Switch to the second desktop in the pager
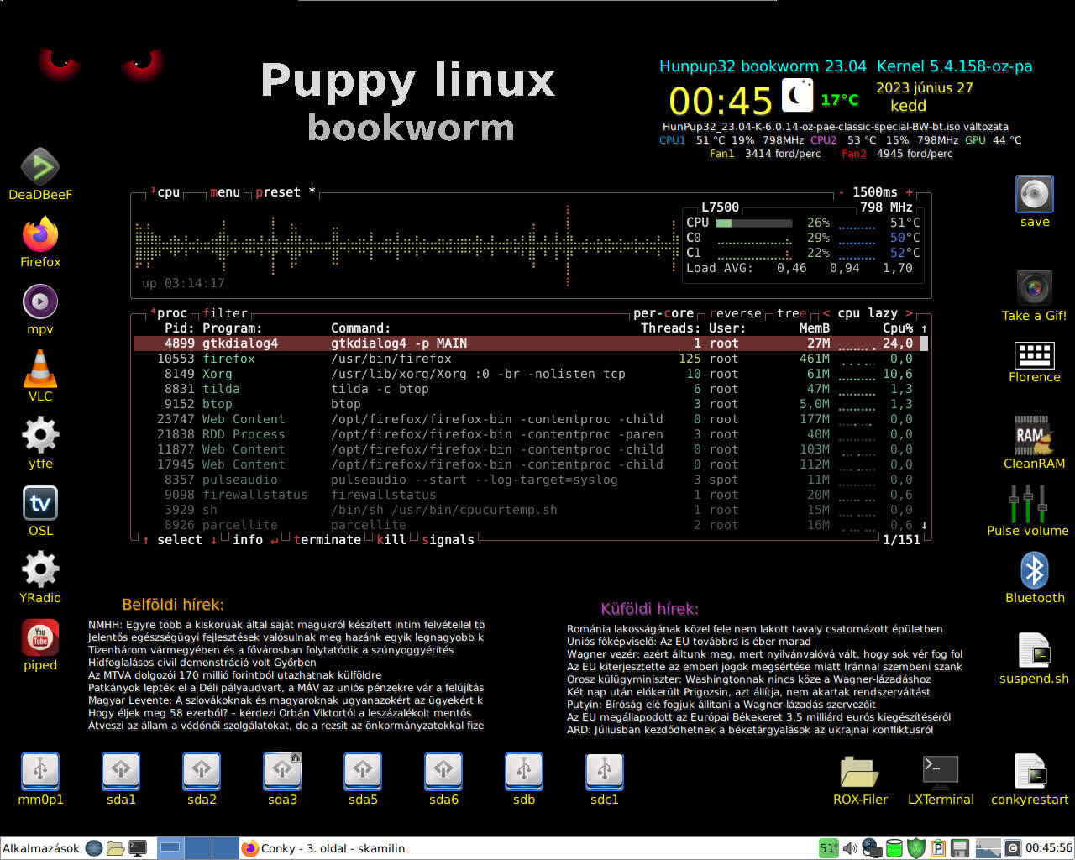 pyautogui.click(x=197, y=848)
